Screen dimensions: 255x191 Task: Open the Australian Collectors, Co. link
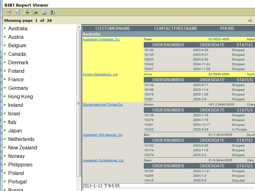101,39
